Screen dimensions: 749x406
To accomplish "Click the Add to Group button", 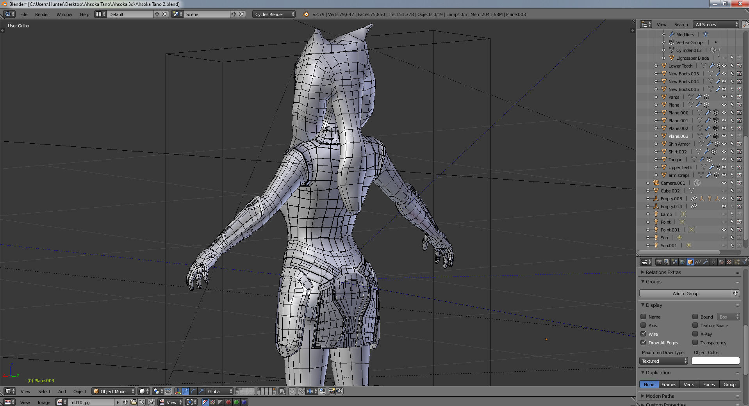I will 685,293.
